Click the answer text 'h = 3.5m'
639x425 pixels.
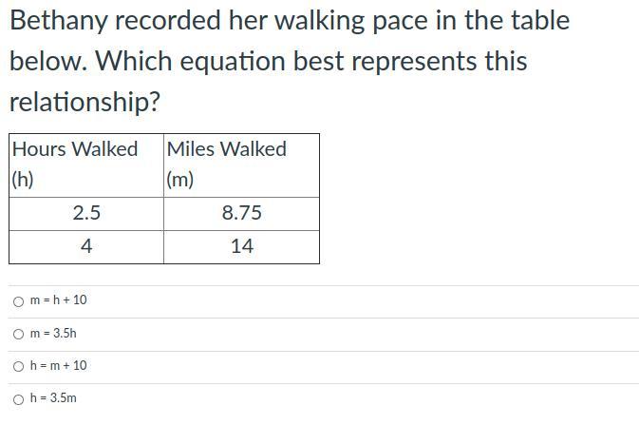(x=53, y=398)
